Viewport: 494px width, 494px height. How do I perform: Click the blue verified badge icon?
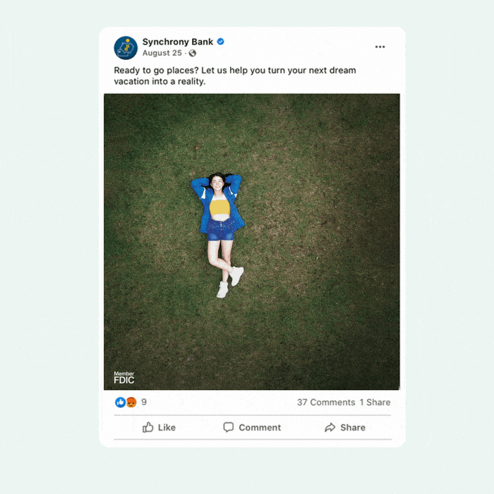coord(220,42)
